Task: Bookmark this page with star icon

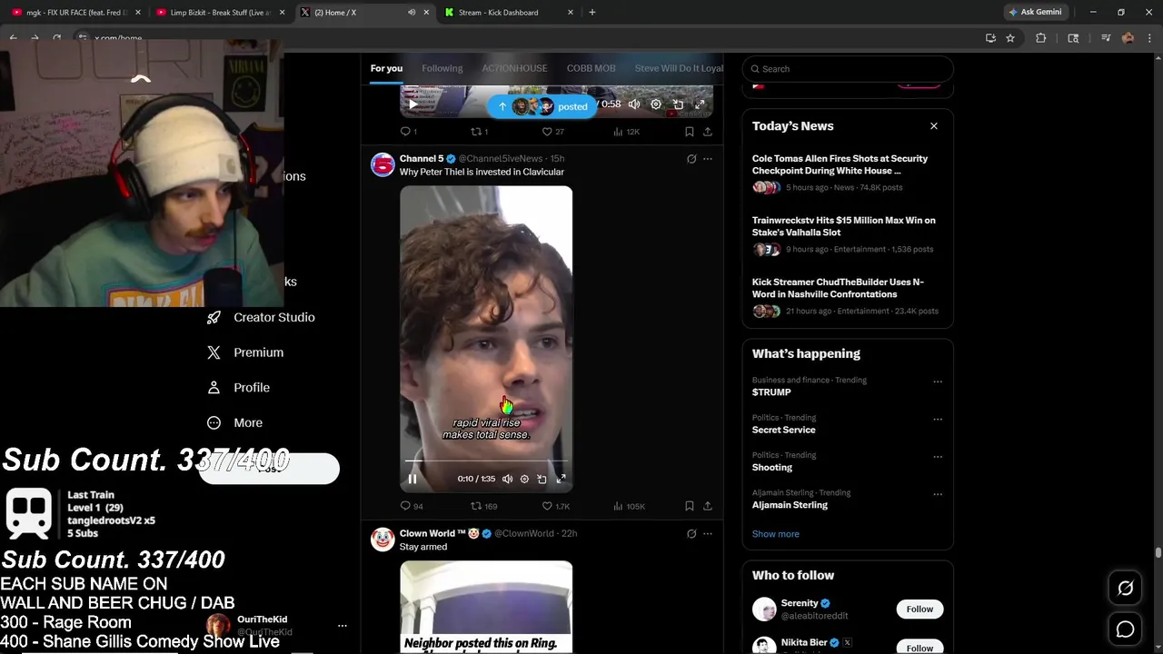Action: click(1010, 38)
